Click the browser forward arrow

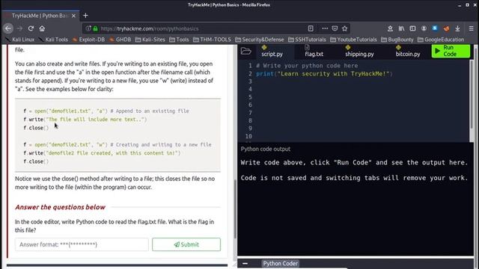pos(19,28)
